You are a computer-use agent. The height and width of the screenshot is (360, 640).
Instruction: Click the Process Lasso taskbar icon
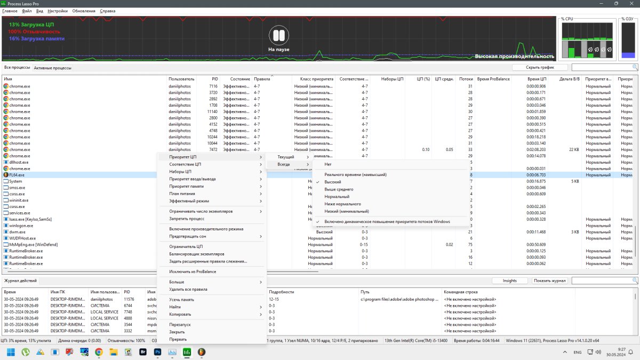click(187, 352)
